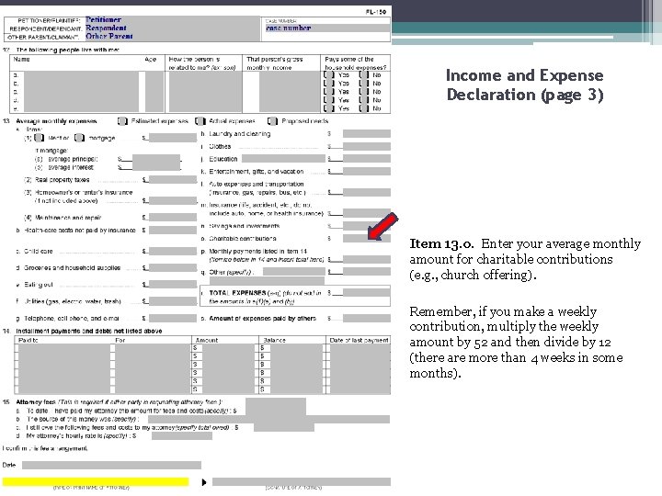Click the source of attorney money field
Image resolution: width=662 pixels, height=496 pixels.
tap(268, 419)
